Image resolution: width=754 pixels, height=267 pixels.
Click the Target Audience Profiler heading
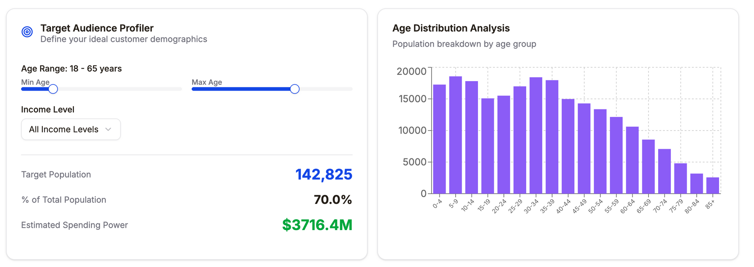tap(97, 28)
